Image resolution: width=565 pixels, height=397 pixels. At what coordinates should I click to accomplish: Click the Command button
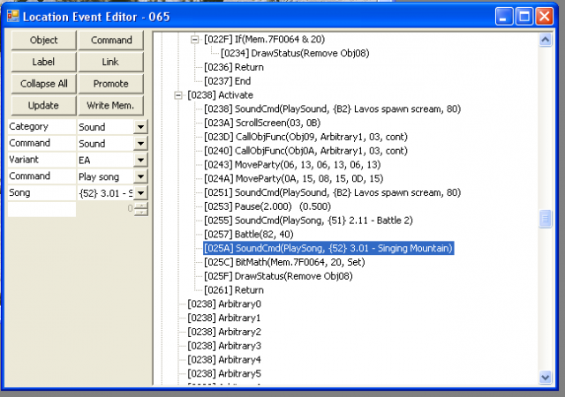[x=111, y=41]
